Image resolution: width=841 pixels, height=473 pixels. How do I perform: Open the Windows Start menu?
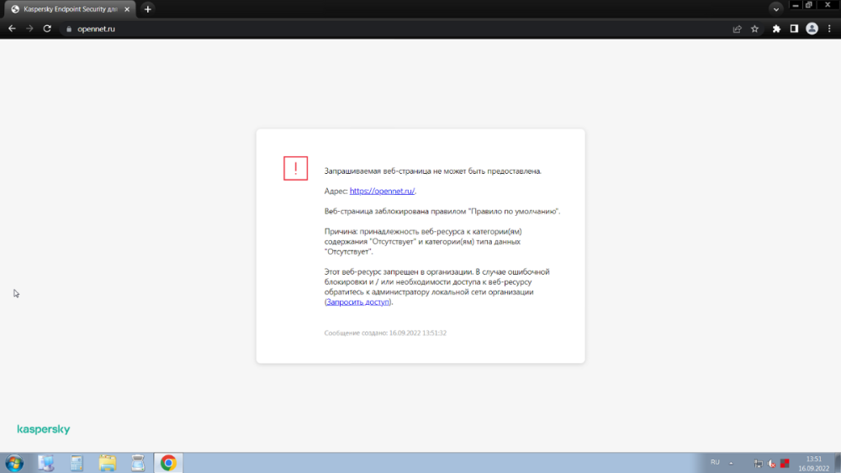point(14,463)
